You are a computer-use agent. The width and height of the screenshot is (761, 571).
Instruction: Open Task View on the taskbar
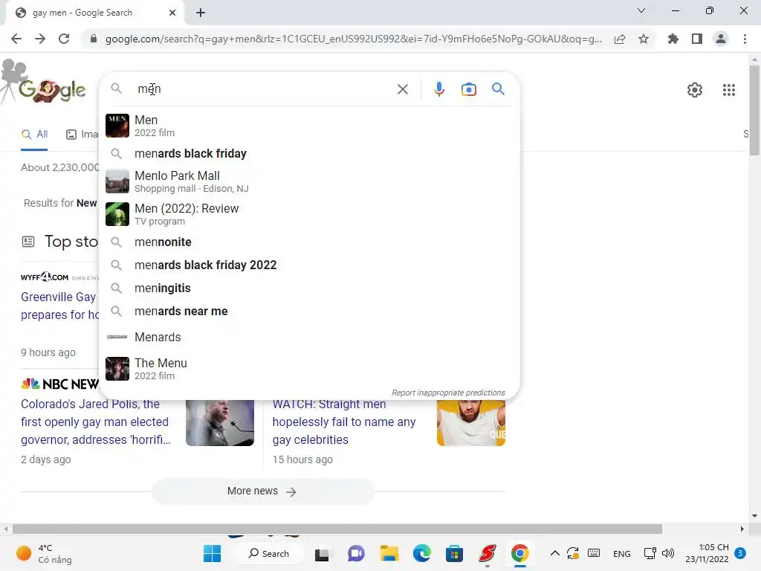323,553
